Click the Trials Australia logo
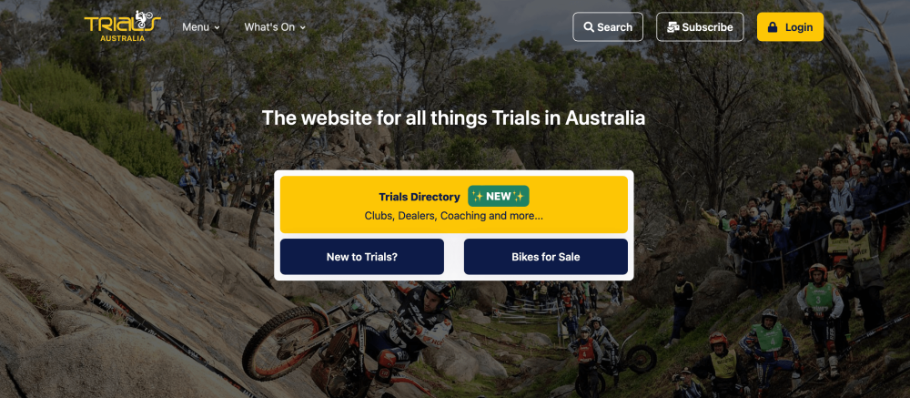The image size is (910, 398). coord(123,26)
